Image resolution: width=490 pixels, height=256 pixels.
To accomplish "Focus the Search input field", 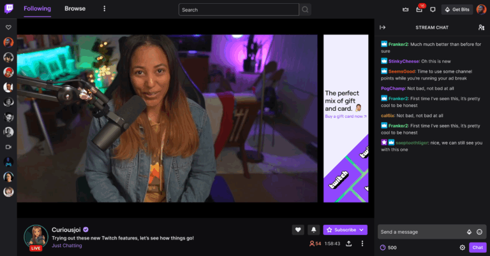I will click(239, 10).
